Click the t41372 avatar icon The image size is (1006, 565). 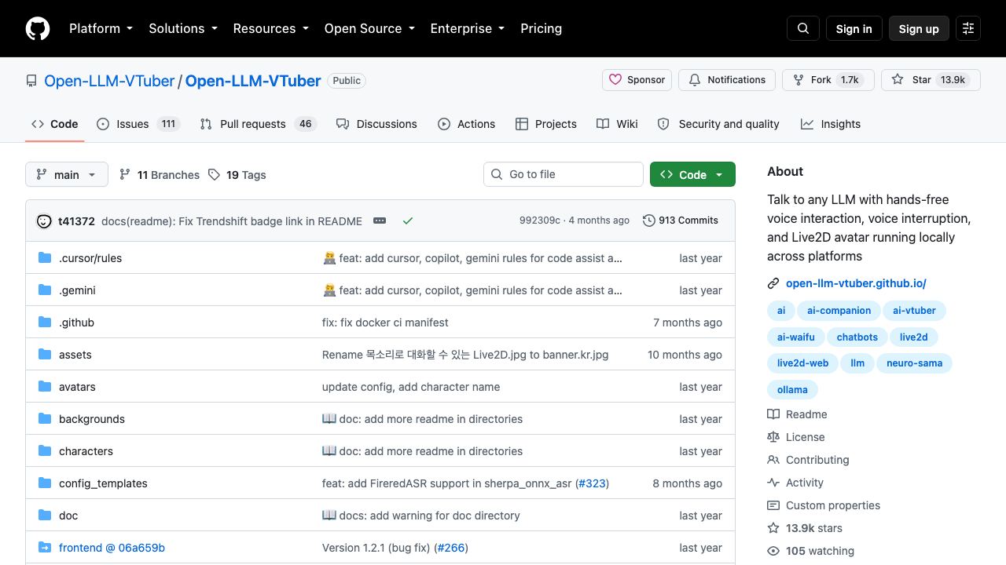tap(44, 221)
